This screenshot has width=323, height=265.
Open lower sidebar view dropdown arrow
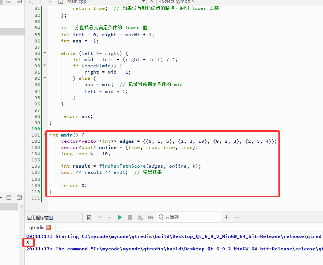(x=1, y=198)
